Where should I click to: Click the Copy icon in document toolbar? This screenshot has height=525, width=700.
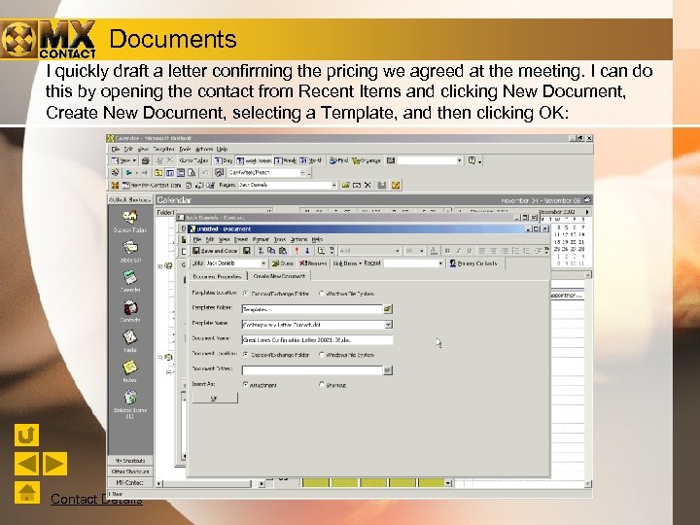pos(271,251)
